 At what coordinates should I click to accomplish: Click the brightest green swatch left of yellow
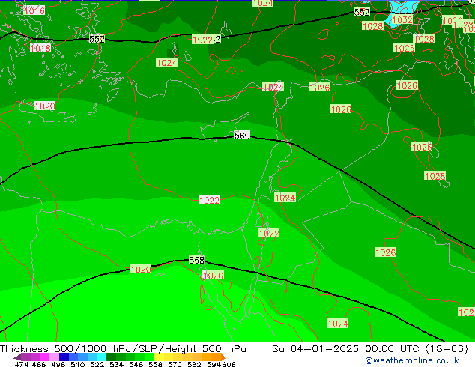[x=149, y=357]
